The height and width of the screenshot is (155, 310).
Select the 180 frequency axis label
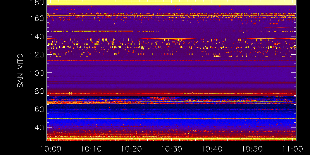click(x=36, y=2)
